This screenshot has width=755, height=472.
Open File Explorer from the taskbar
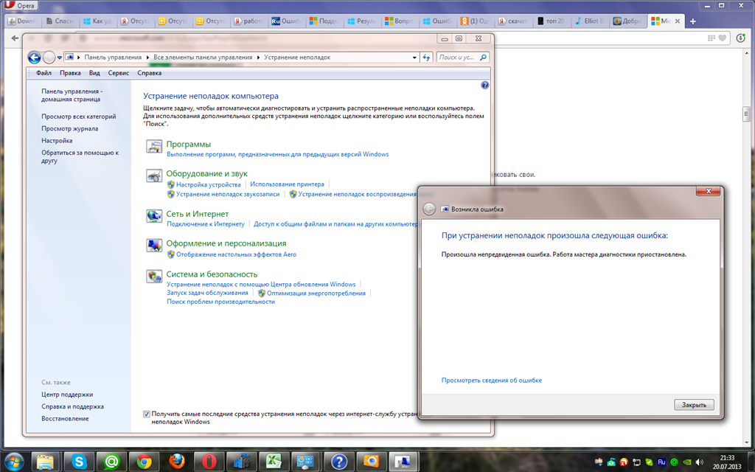tap(45, 462)
